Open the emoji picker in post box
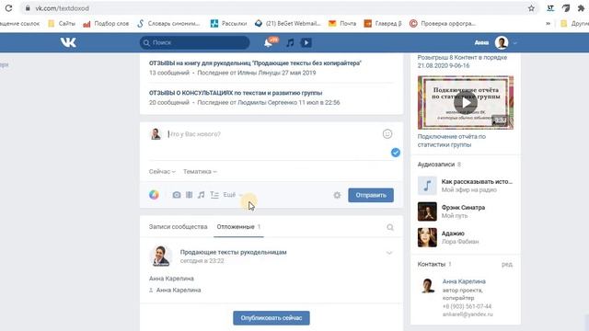 coord(387,134)
